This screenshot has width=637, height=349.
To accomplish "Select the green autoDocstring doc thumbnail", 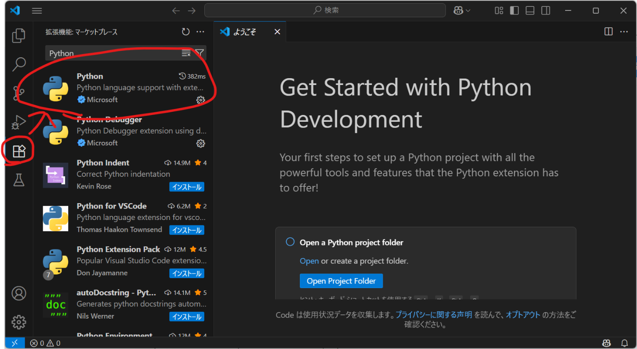I will click(x=56, y=305).
